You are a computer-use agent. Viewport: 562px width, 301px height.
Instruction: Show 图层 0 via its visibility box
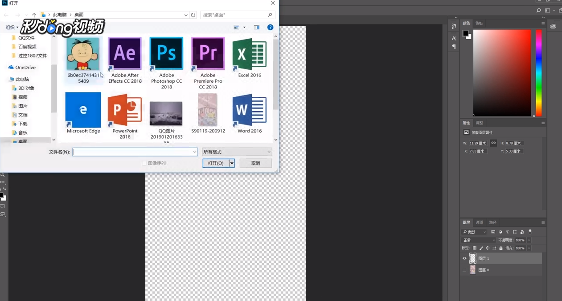[464, 270]
